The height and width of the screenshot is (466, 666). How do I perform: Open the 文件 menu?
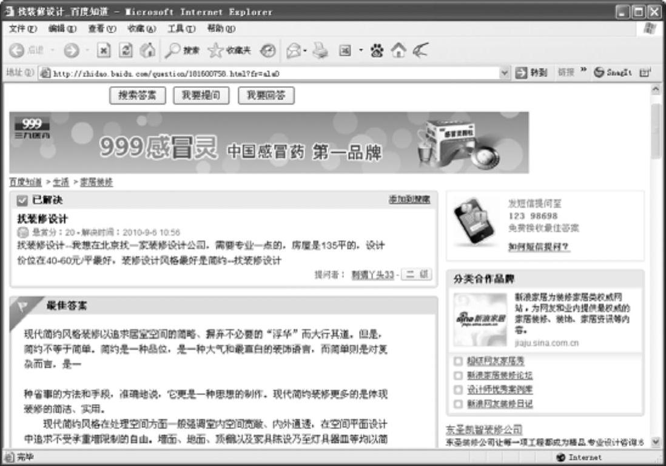[23, 28]
